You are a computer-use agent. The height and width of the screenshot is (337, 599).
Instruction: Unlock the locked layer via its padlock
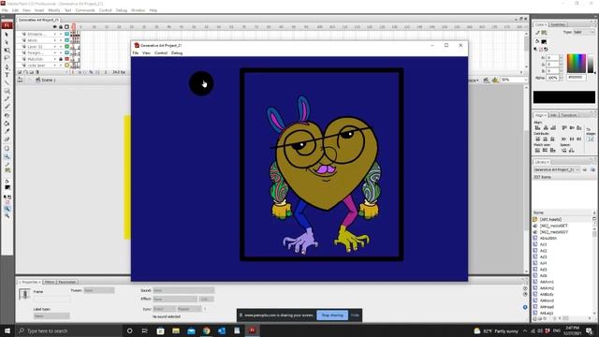point(61,59)
